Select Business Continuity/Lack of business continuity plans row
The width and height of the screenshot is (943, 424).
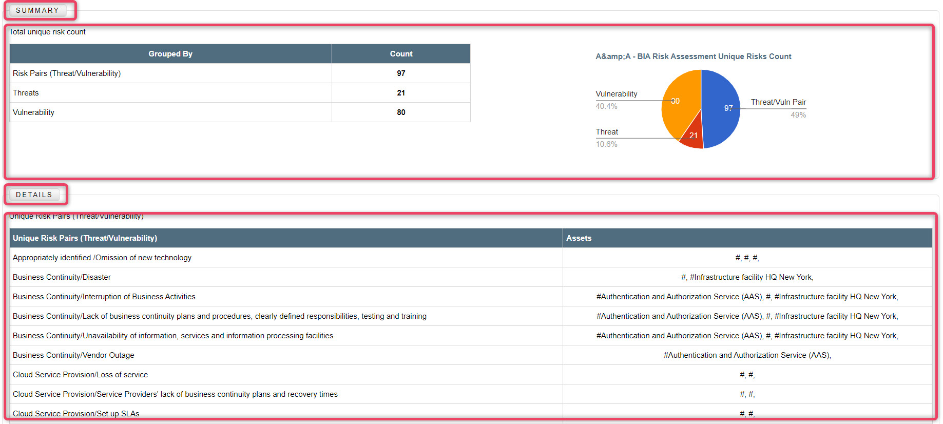(471, 316)
